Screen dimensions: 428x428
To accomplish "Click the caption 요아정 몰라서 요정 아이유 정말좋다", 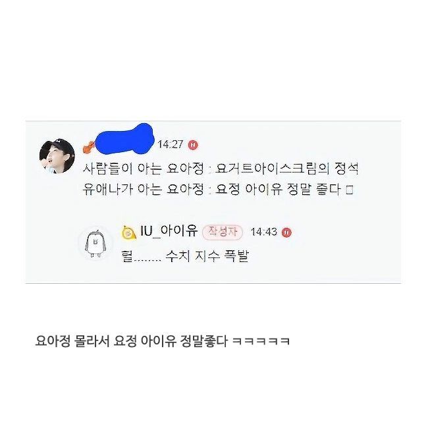I will [131, 341].
